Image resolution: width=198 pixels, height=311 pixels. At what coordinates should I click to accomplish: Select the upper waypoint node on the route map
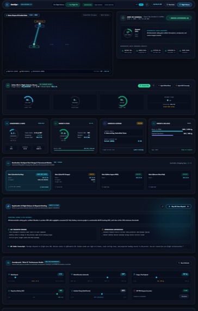(40, 23)
